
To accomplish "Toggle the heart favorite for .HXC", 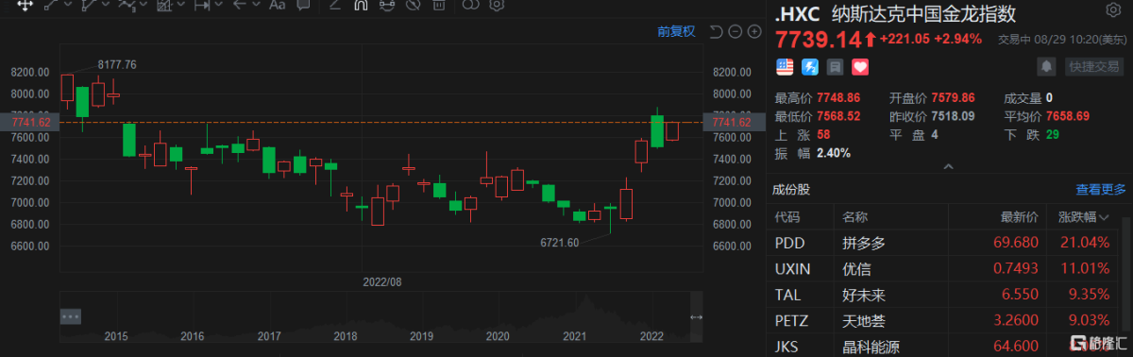I will pos(860,67).
